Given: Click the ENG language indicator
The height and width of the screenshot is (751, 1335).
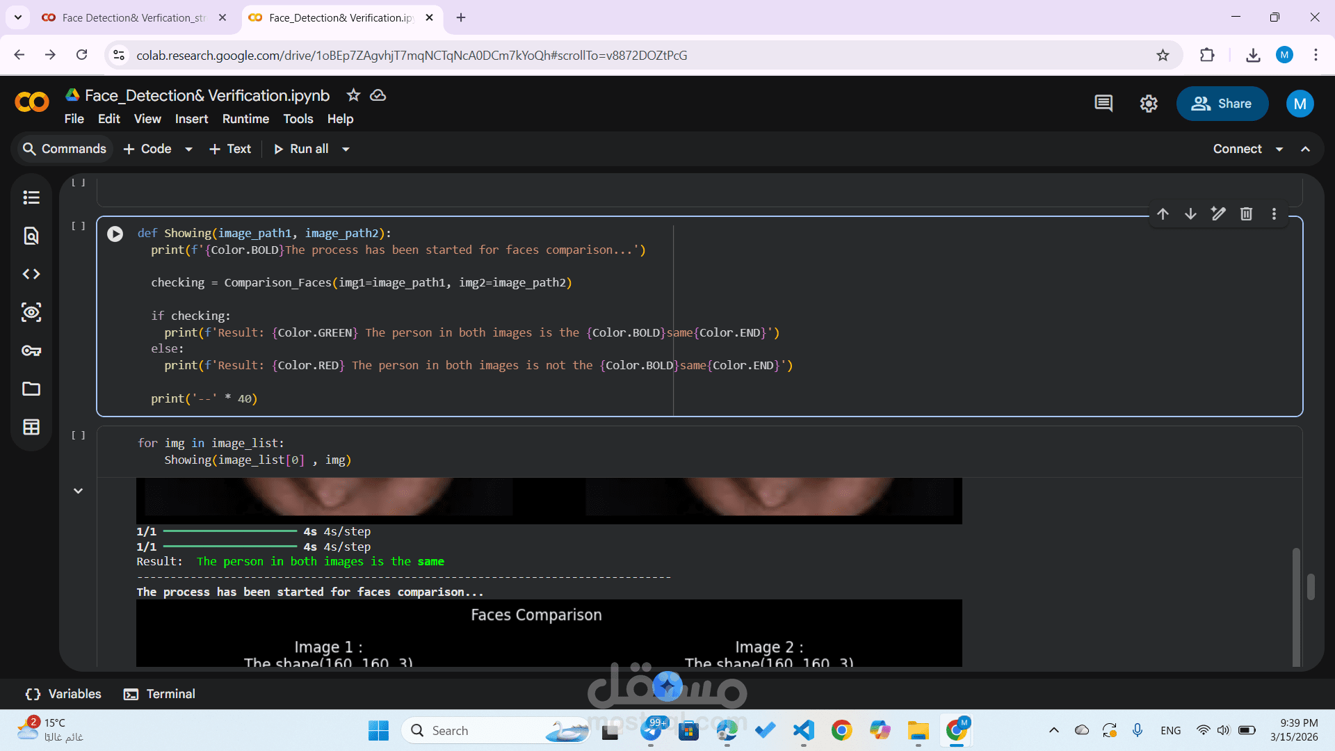Looking at the screenshot, I should click(x=1170, y=730).
